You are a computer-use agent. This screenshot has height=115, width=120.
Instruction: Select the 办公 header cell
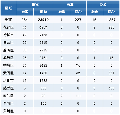coord(103,4)
